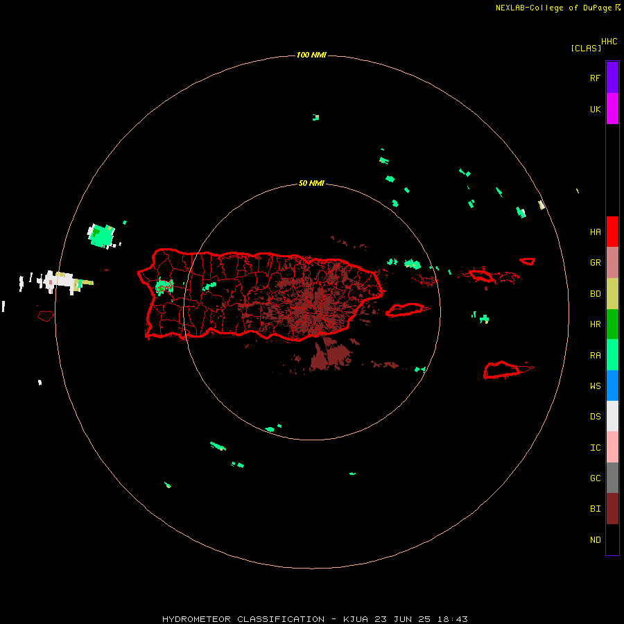The width and height of the screenshot is (624, 624).
Task: Select the BD legend label
Action: 595,294
